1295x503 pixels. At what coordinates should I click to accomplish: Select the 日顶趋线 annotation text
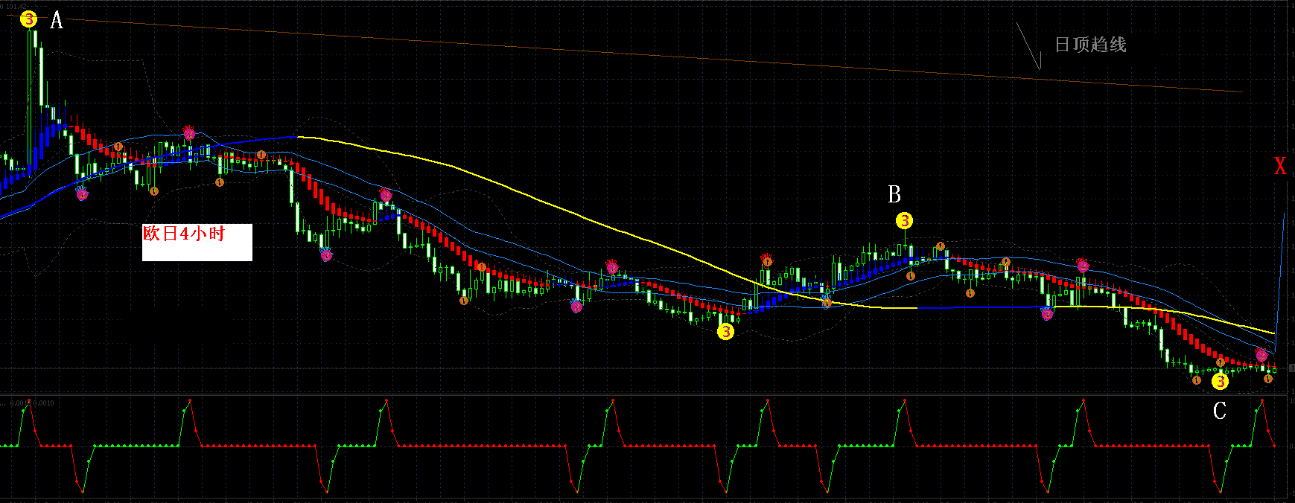(x=1090, y=45)
